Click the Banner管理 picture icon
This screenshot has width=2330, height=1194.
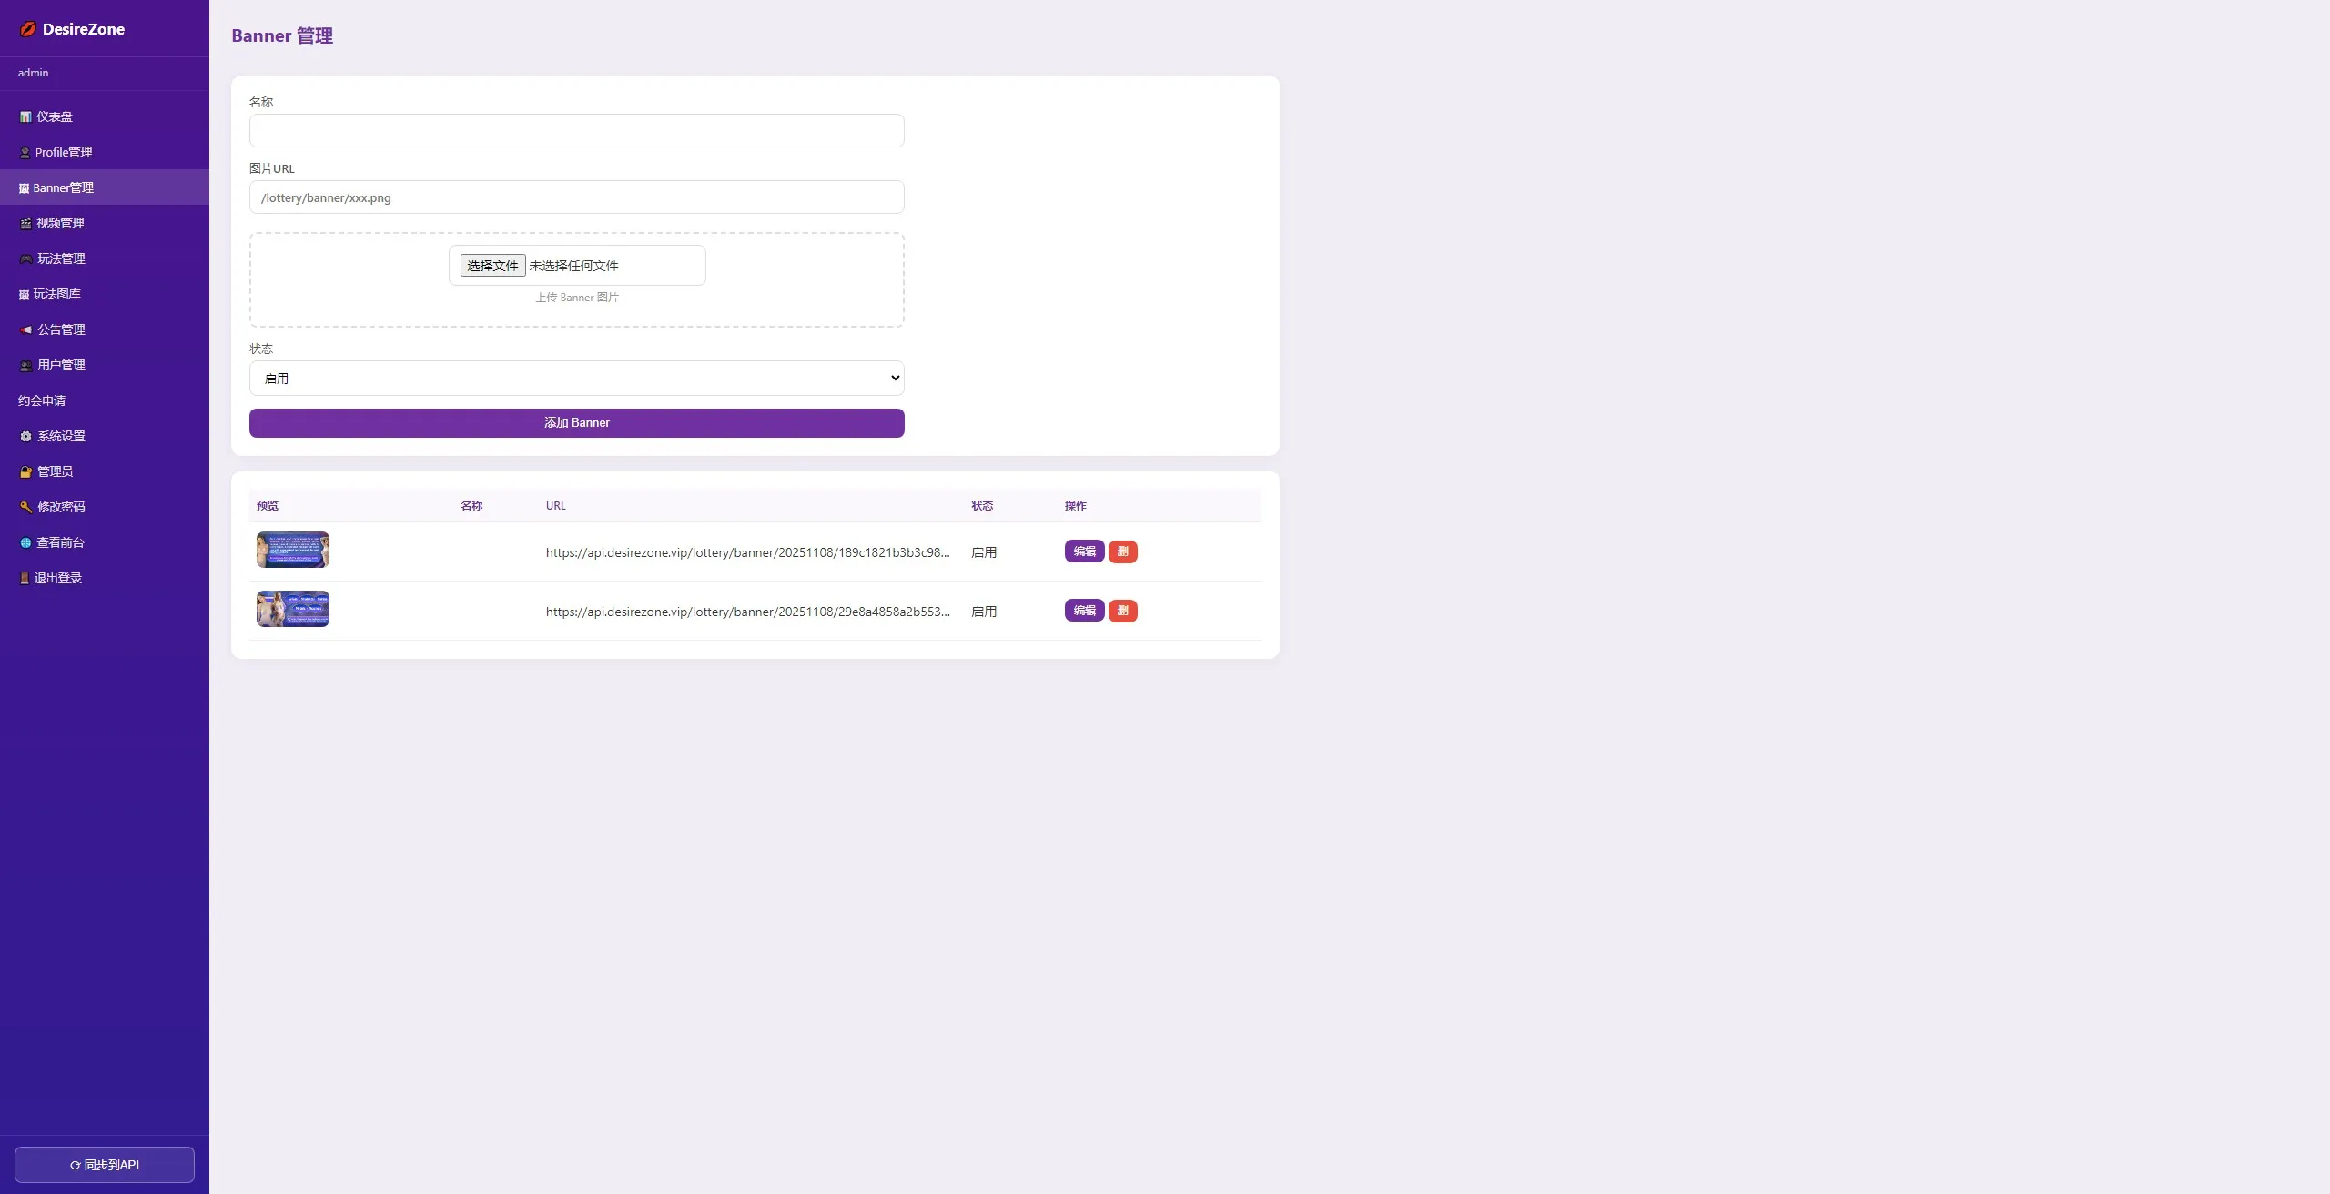click(24, 187)
